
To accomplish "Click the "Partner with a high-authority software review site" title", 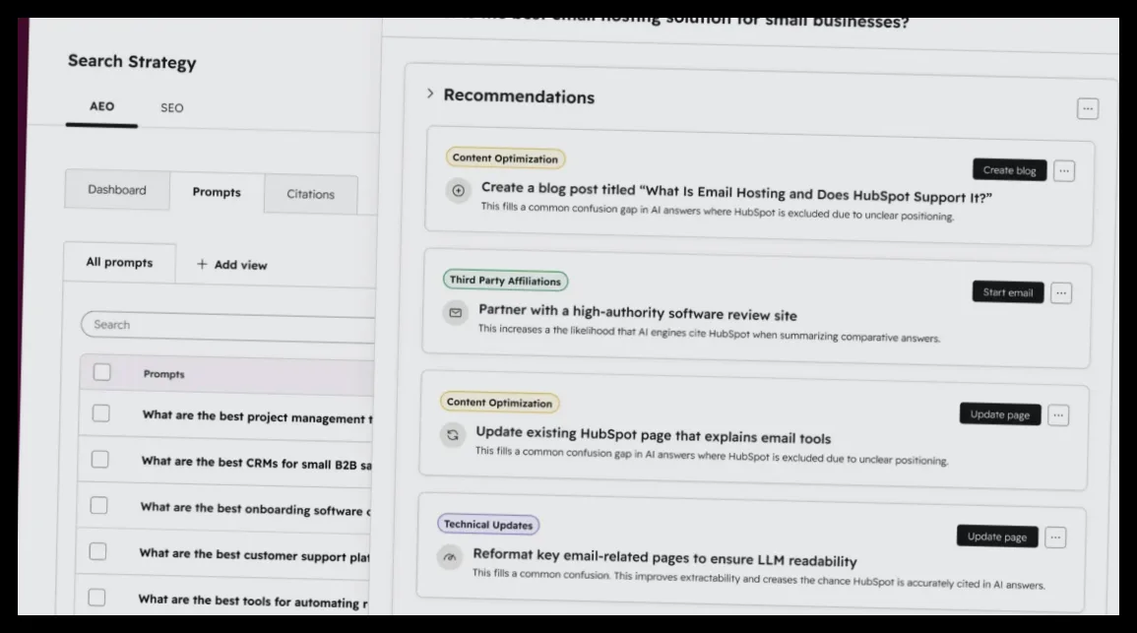I will point(637,312).
